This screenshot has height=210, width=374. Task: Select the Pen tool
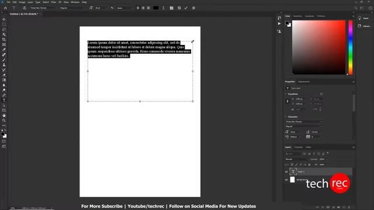coord(4,95)
